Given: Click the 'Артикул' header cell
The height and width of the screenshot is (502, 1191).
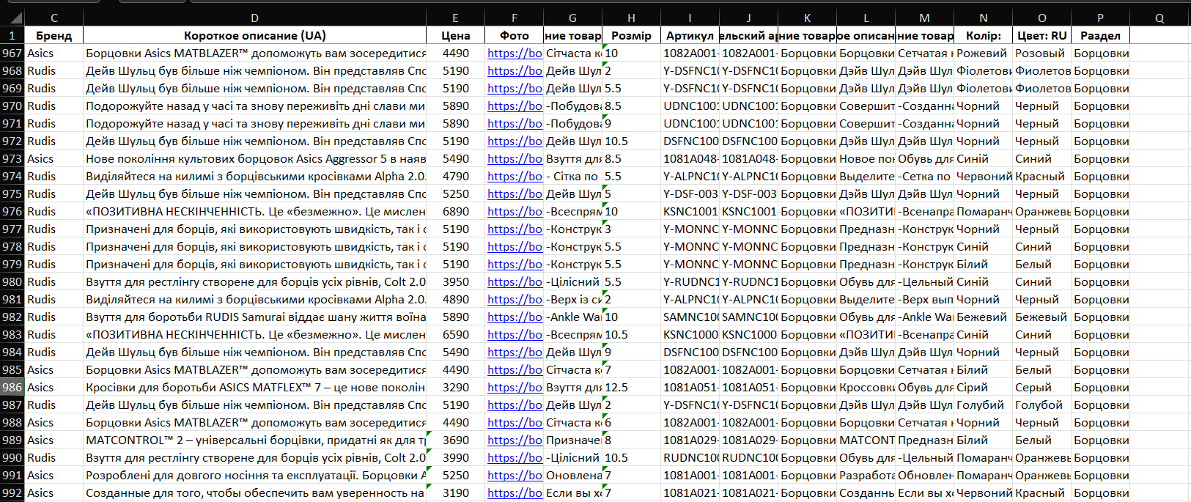Looking at the screenshot, I should (690, 35).
